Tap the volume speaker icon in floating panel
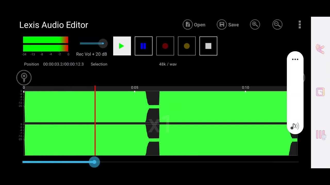 295,126
